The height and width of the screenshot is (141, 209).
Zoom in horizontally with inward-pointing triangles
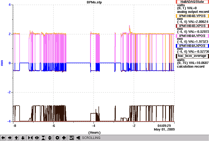click(x=30, y=138)
